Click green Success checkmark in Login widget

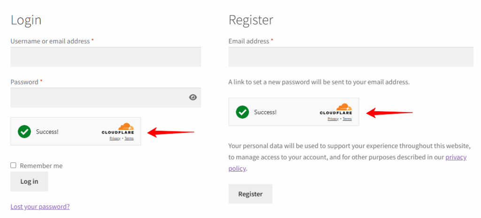click(x=24, y=132)
